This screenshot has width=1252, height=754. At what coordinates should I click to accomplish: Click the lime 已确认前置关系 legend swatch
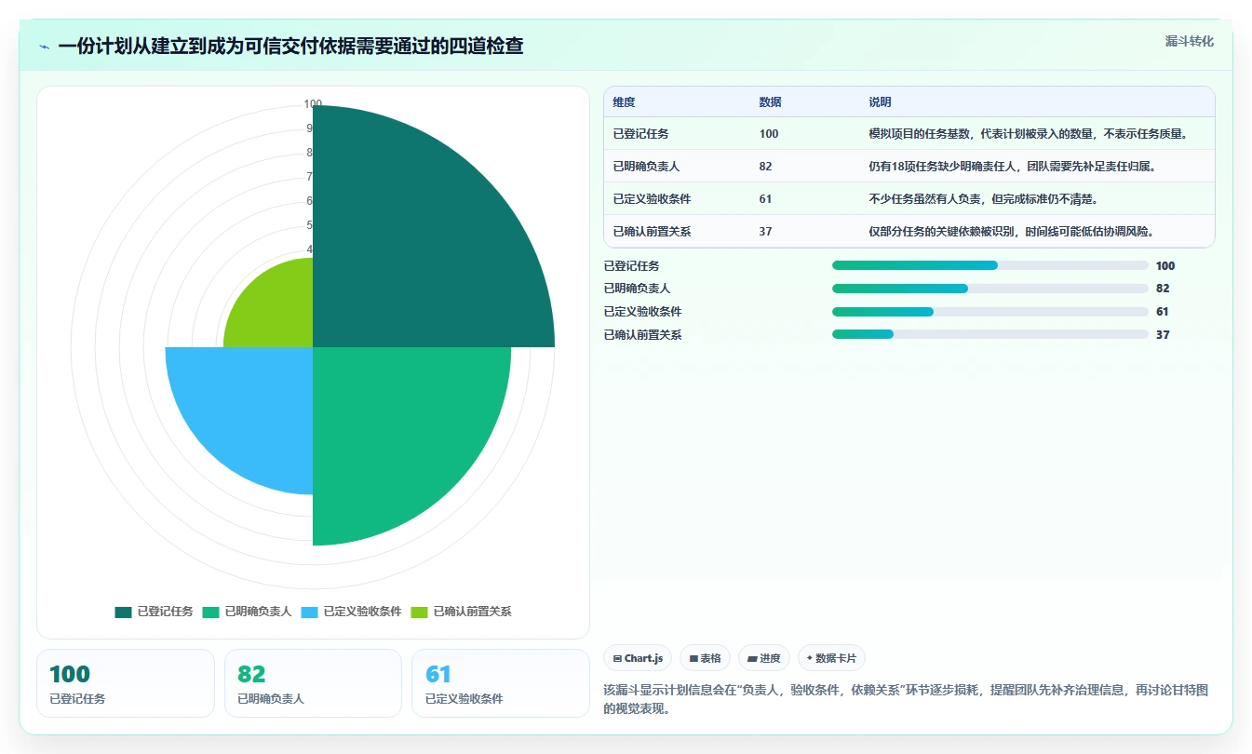click(x=420, y=612)
